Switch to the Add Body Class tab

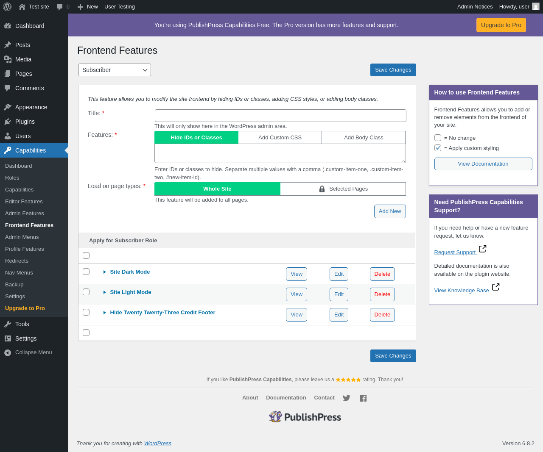pyautogui.click(x=364, y=138)
